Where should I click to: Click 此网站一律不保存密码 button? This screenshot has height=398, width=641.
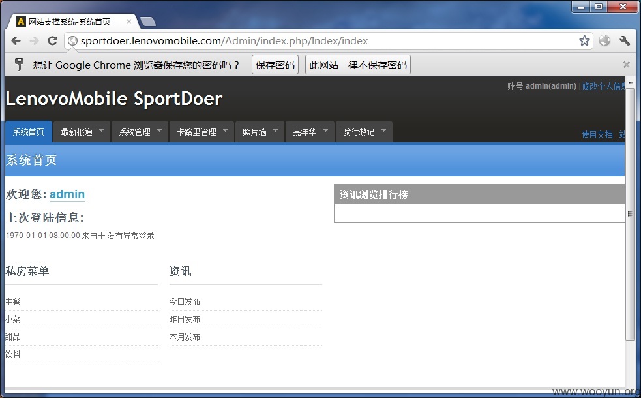358,65
